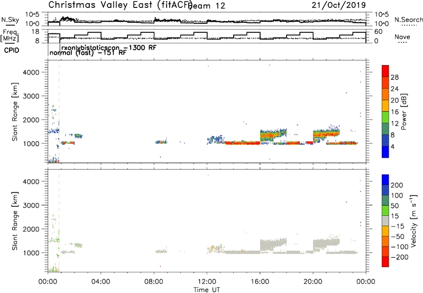Click the 'N.Search' legend label
The image size is (423, 293).
(x=408, y=20)
